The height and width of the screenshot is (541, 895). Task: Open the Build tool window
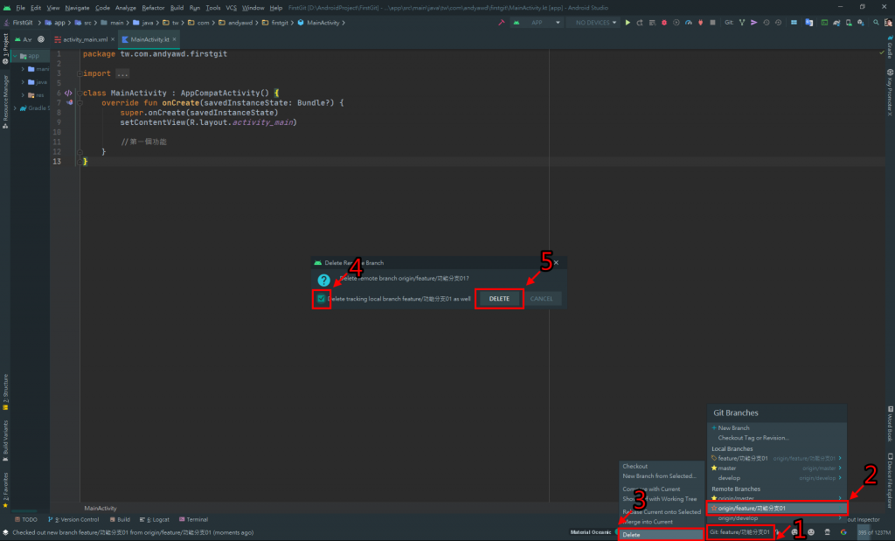point(120,519)
